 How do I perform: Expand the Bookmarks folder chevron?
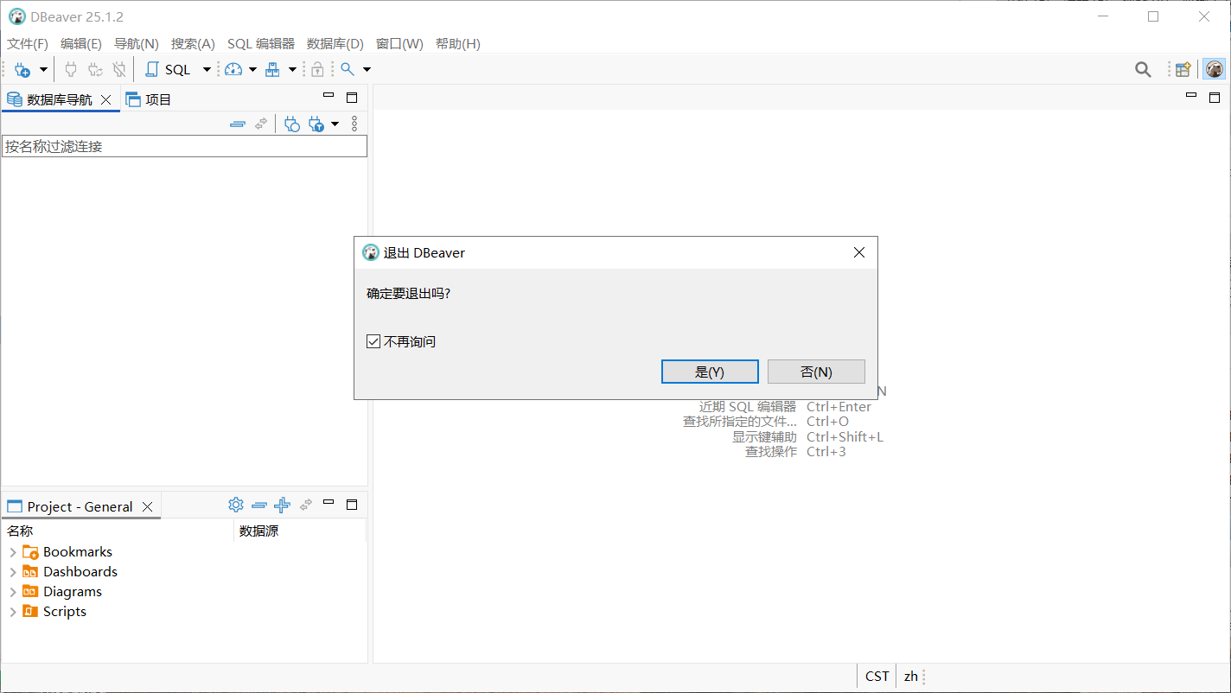13,552
